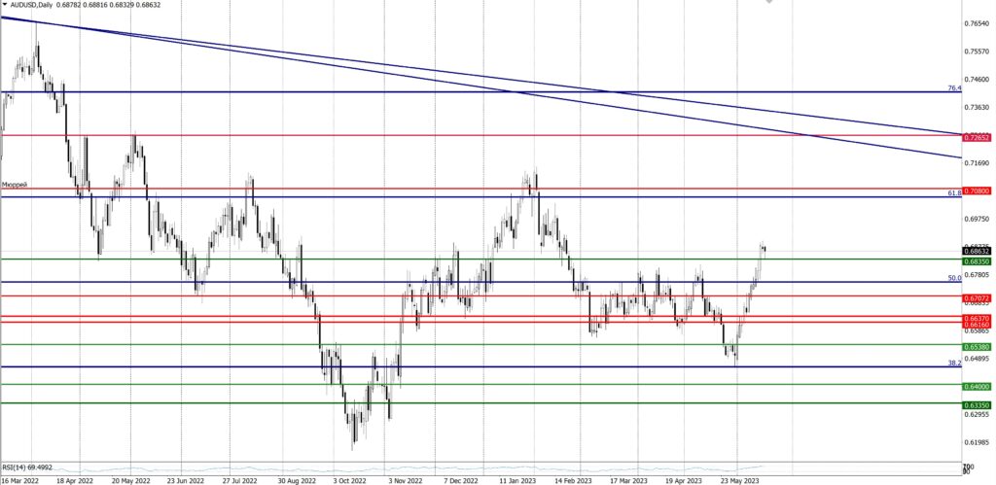The height and width of the screenshot is (485, 996).
Task: Click the Fibonacci 38.2 level label
Action: [x=954, y=363]
